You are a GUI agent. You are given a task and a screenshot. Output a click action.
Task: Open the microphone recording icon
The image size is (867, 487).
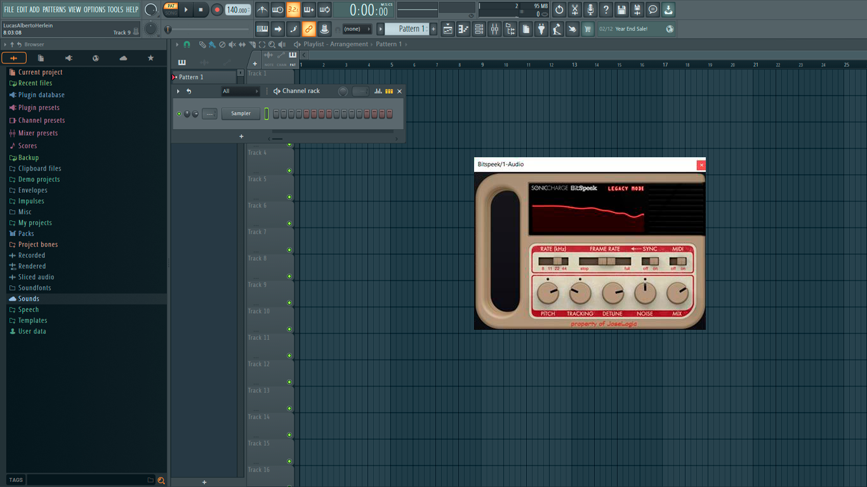(x=590, y=10)
